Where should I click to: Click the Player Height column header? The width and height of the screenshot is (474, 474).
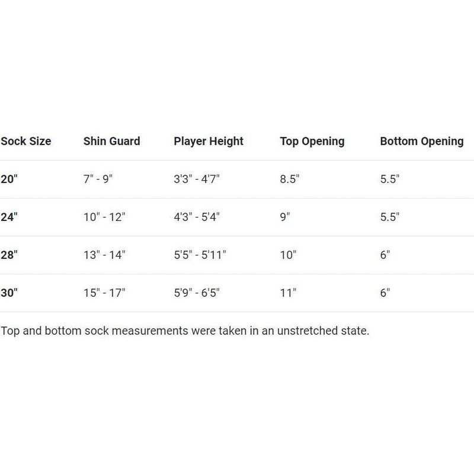(209, 142)
